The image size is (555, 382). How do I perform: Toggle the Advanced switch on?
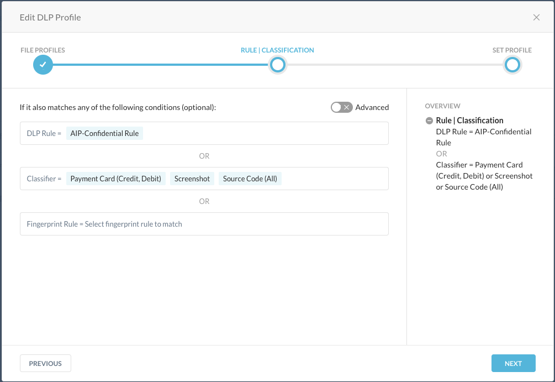tap(341, 107)
